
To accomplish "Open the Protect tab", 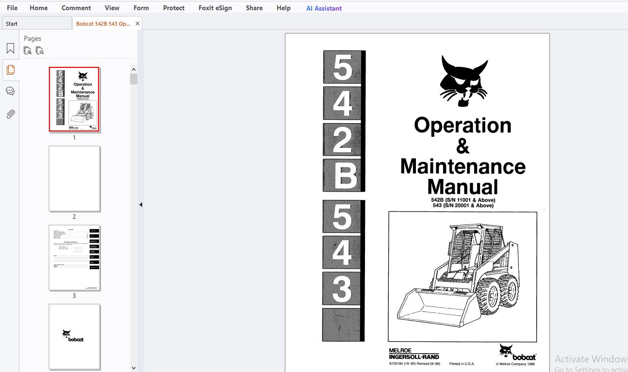I will tap(174, 8).
